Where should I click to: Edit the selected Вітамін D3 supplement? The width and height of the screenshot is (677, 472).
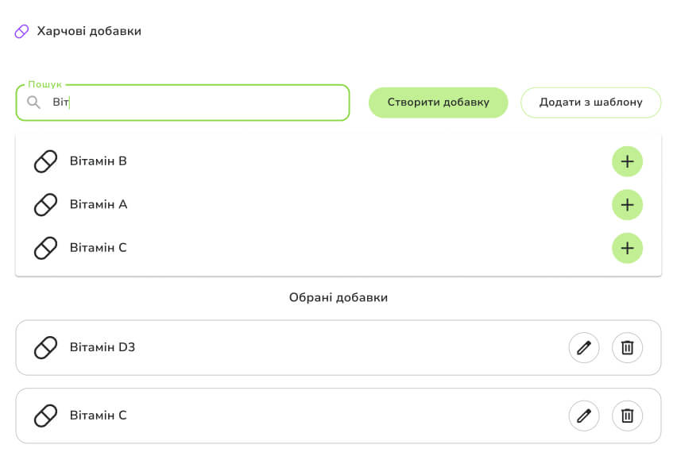tap(584, 347)
